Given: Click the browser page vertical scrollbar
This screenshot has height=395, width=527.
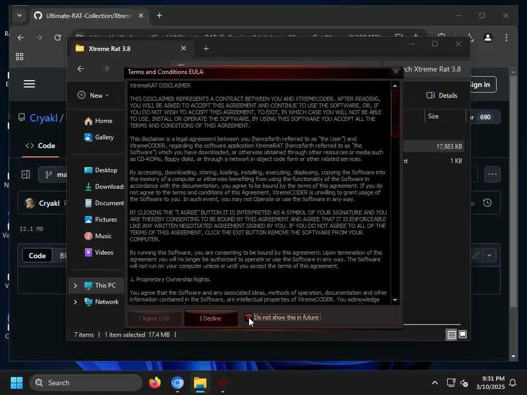Looking at the screenshot, I should [x=513, y=191].
